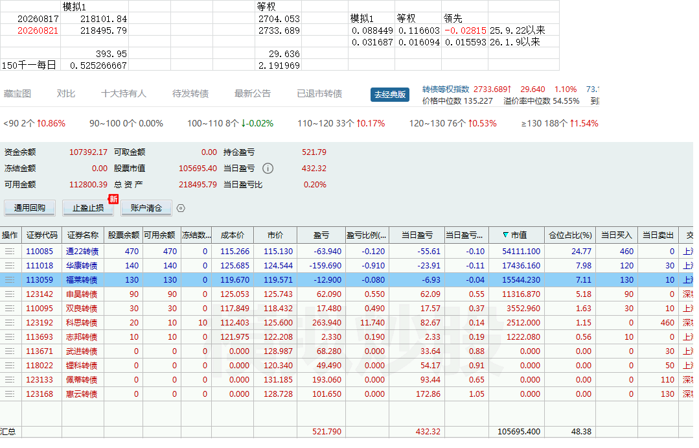This screenshot has width=699, height=448.
Task: Open operation menu icon for 通22转债 row
Action: (x=9, y=251)
